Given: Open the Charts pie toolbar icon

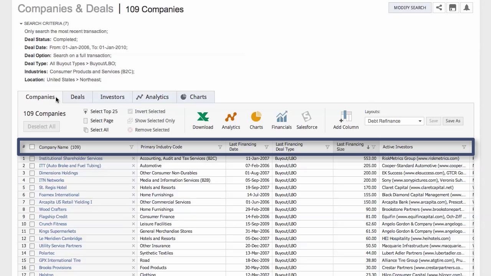Looking at the screenshot, I should 256,120.
